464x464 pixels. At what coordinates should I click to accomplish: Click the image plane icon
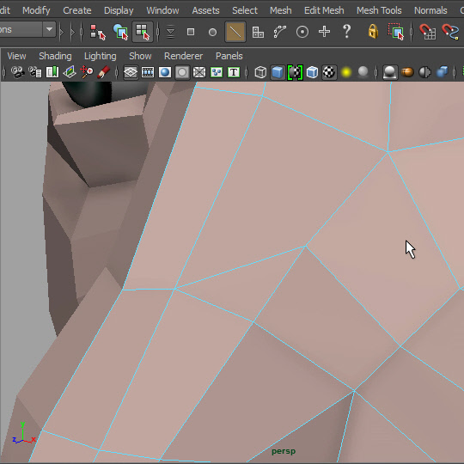tap(70, 72)
